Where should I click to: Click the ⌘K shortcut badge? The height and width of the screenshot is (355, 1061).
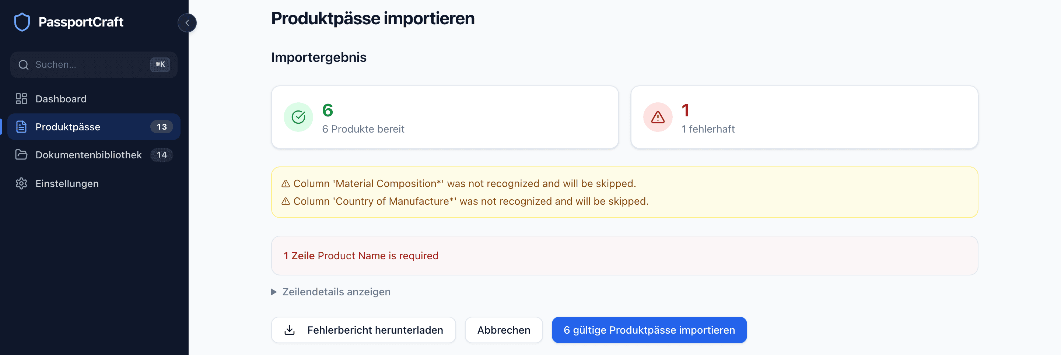coord(160,65)
